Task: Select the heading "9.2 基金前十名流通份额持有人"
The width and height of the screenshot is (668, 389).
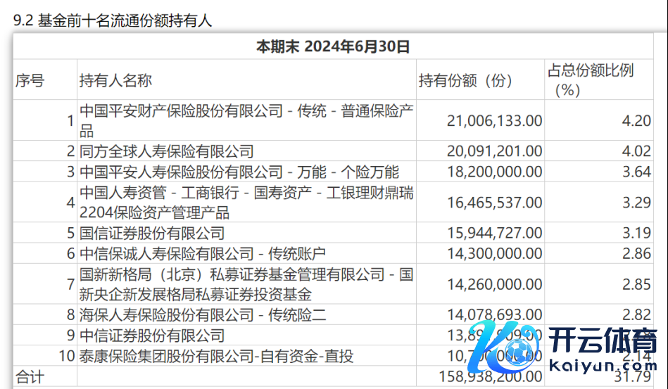Action: [x=113, y=20]
